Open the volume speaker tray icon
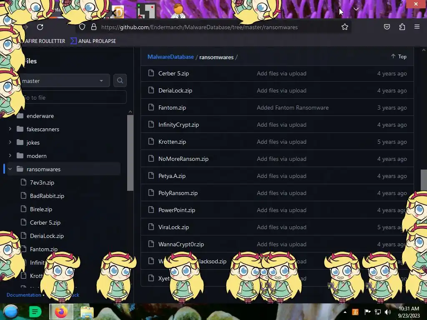 click(387, 312)
